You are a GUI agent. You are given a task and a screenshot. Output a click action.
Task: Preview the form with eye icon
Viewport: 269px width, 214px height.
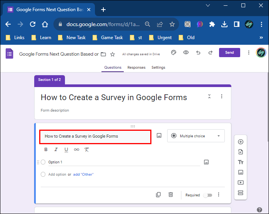coord(186,53)
